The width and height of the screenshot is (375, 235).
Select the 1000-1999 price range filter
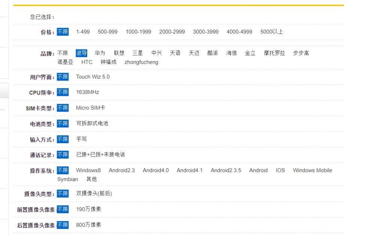coord(138,32)
